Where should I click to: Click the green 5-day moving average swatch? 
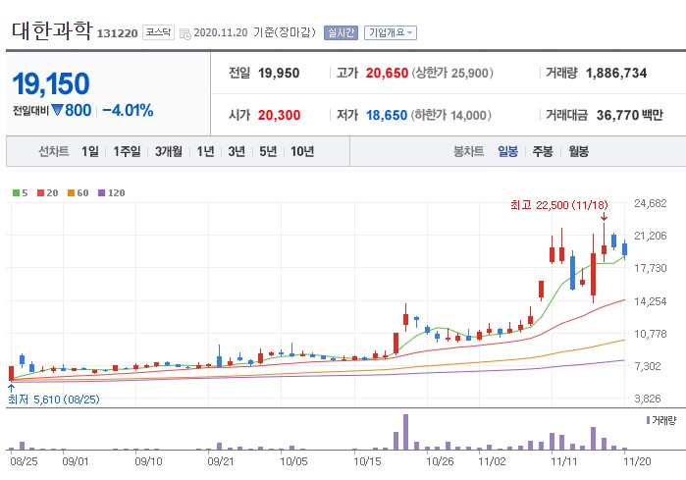point(16,193)
